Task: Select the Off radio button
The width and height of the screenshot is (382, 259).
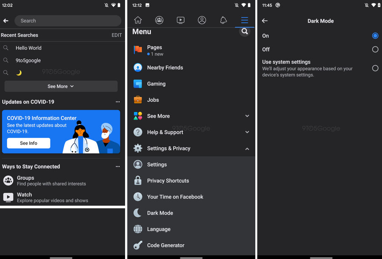Action: 375,49
